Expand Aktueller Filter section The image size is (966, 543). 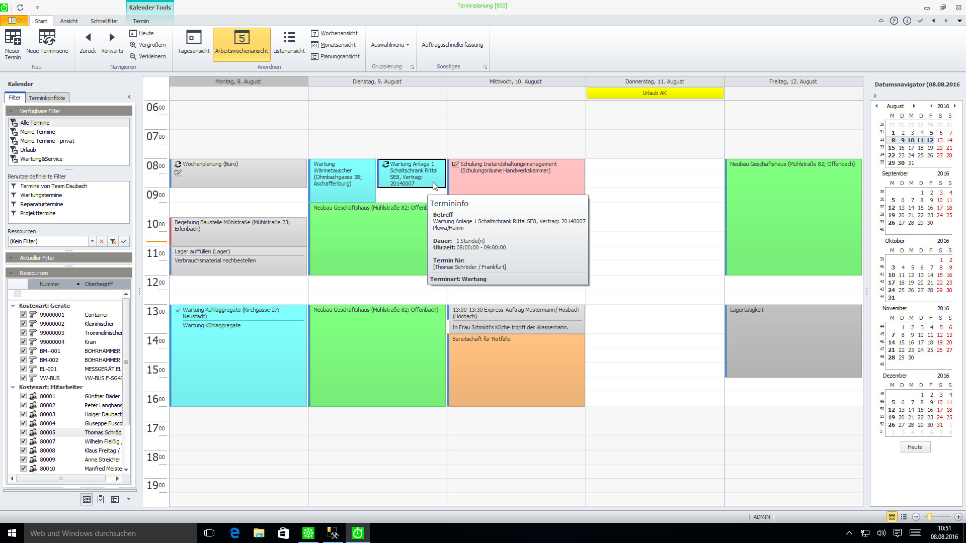[x=11, y=258]
